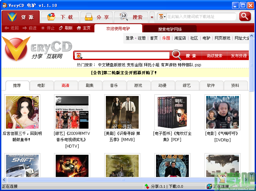The image size is (256, 191).
Task: Go back with the 返回 button
Action: [x=11, y=28]
